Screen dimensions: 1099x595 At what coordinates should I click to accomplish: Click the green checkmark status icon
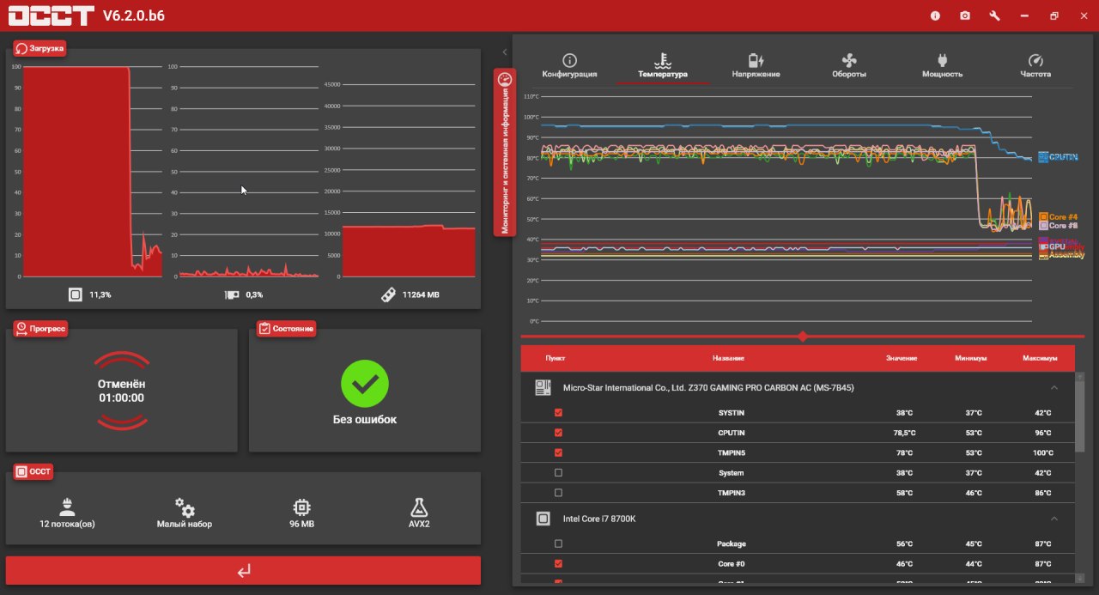pos(365,384)
